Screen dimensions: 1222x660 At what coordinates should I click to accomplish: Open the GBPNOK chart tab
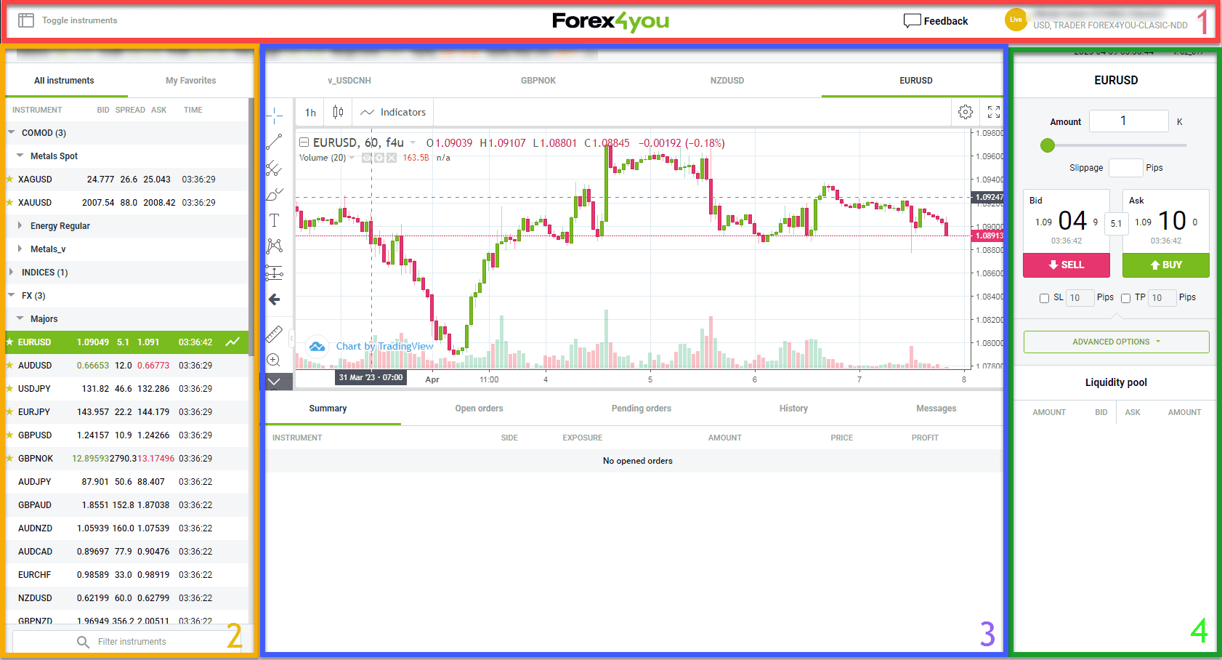click(x=538, y=81)
